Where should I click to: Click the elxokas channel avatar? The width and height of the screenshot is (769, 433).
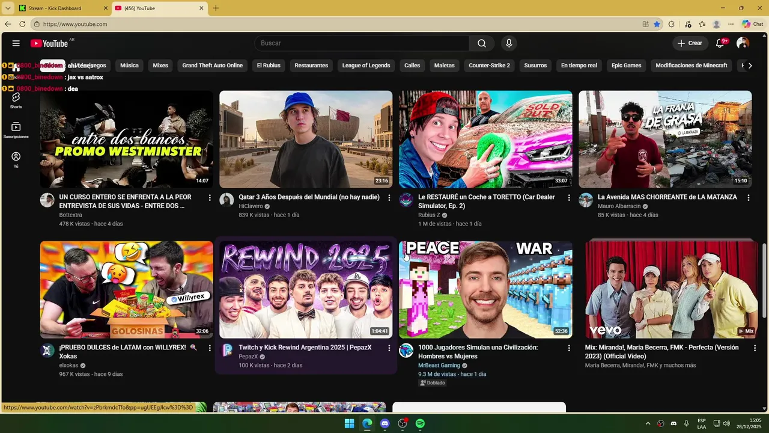[x=47, y=351]
